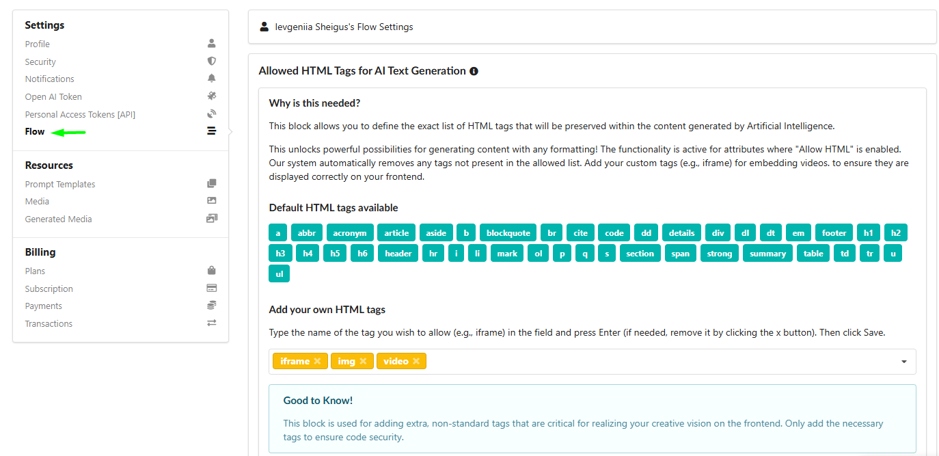This screenshot has width=939, height=456.
Task: Click the Prompt Templates copy icon
Action: tap(212, 184)
